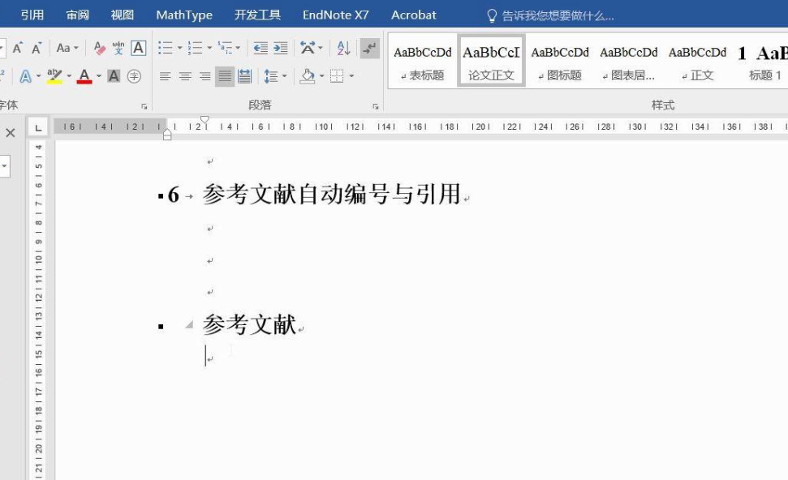
Task: Open the Paragraph dialog launcher
Action: [376, 106]
